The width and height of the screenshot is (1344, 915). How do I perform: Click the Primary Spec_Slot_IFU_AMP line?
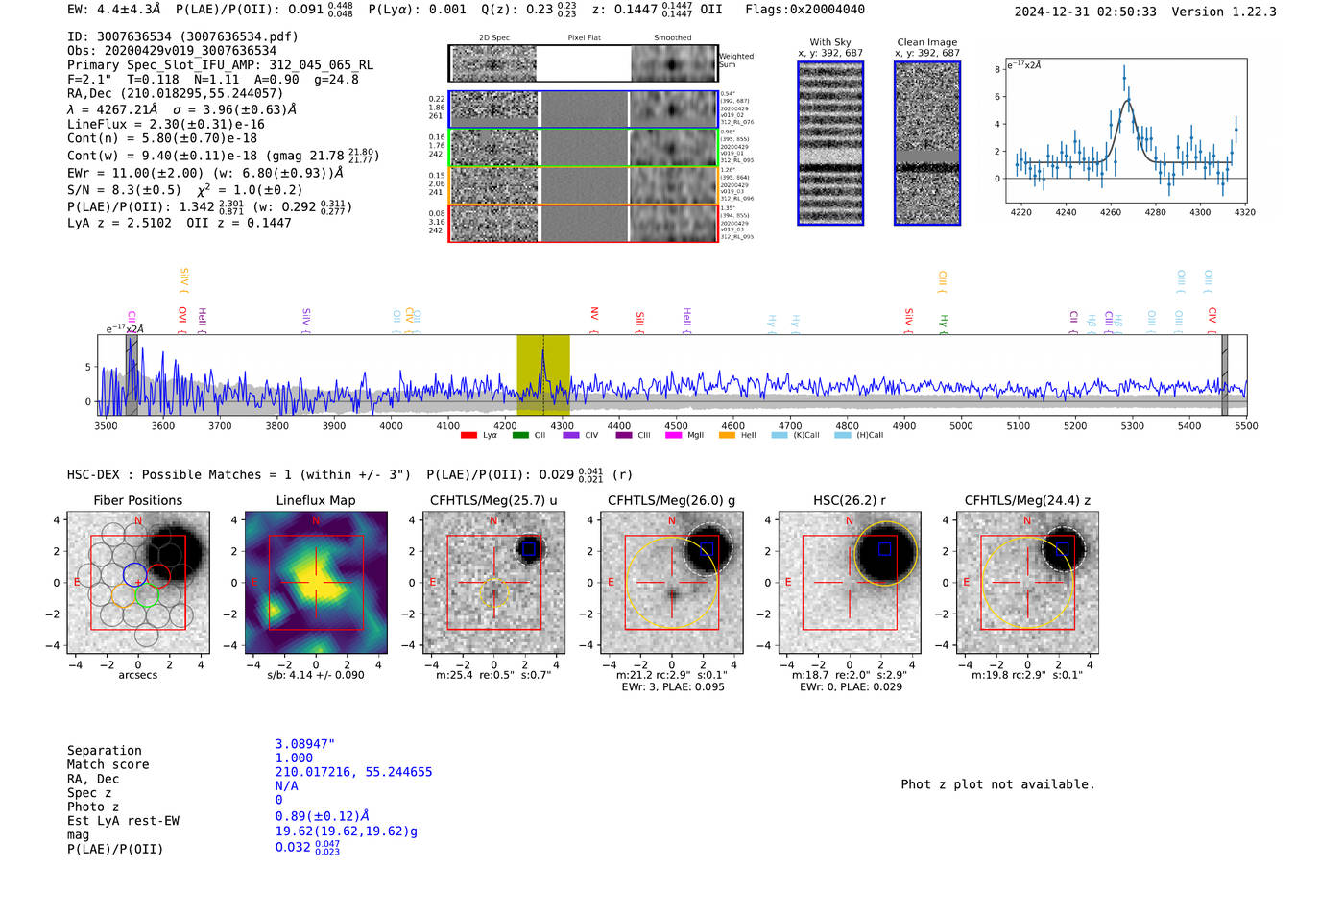[221, 65]
